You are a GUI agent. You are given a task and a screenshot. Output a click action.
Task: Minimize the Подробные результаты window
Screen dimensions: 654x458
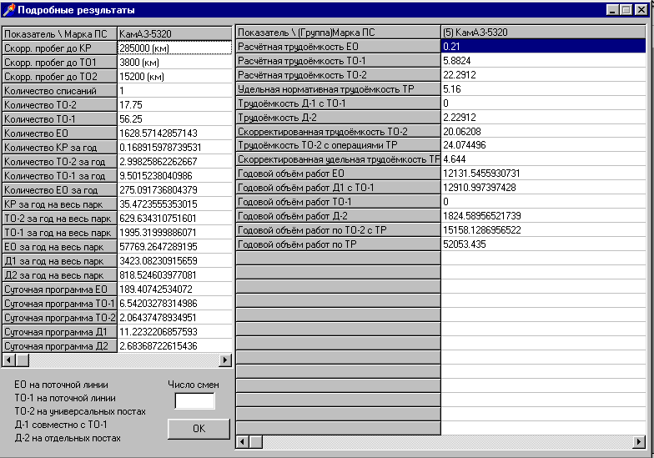tap(612, 10)
